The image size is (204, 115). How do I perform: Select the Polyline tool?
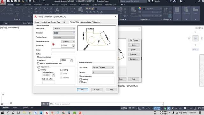10,11
